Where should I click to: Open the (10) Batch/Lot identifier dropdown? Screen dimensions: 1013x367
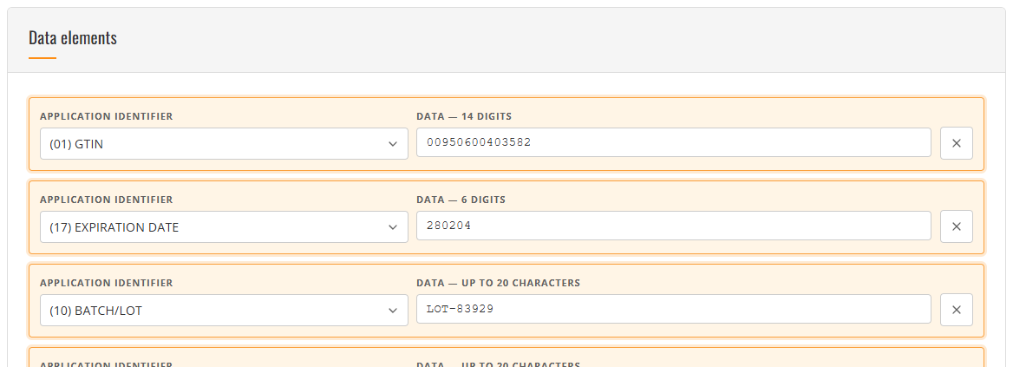pyautogui.click(x=224, y=310)
